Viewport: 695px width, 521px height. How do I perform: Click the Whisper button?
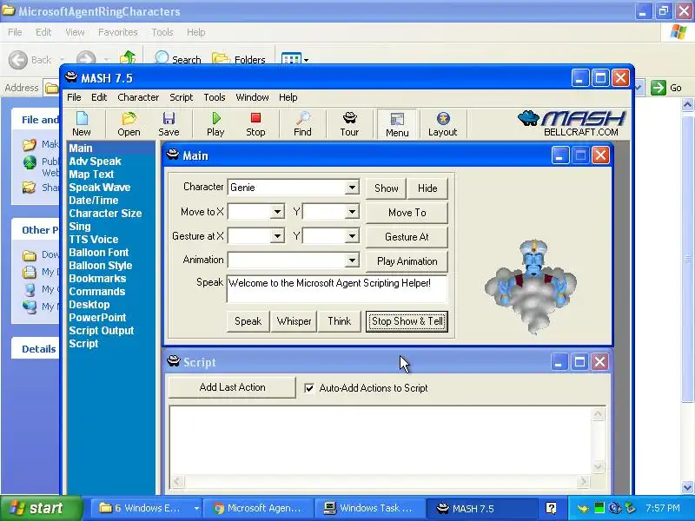pos(294,321)
